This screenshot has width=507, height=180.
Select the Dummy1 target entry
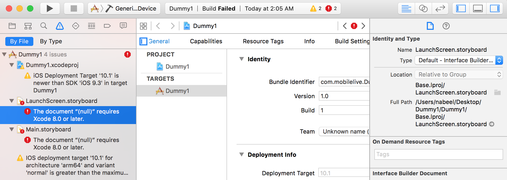coord(182,91)
